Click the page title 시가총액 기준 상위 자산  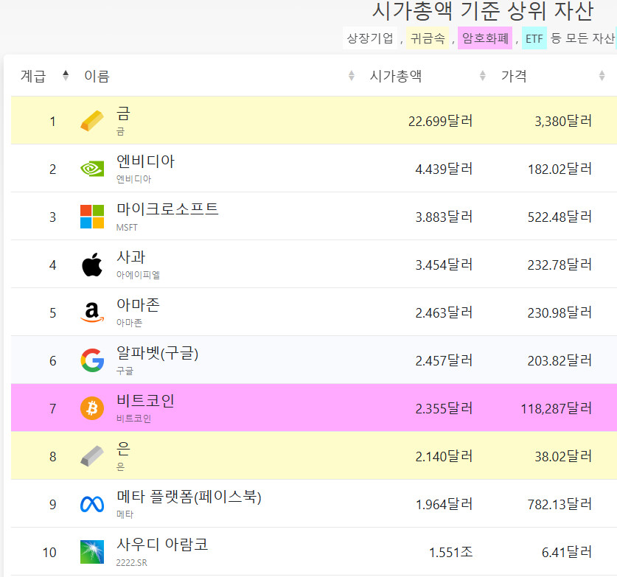(483, 11)
